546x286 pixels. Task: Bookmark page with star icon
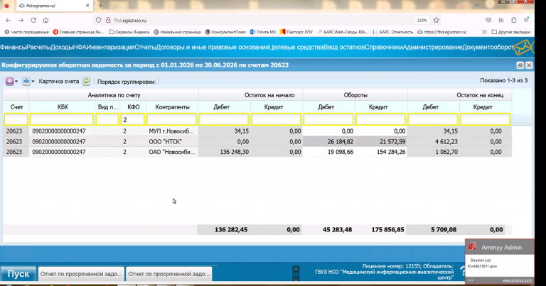pyautogui.click(x=437, y=20)
